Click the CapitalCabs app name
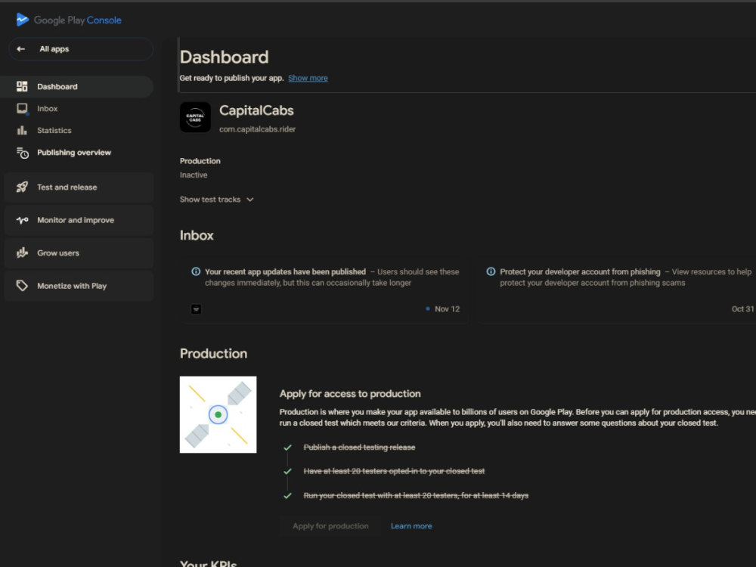This screenshot has height=567, width=756. point(256,110)
